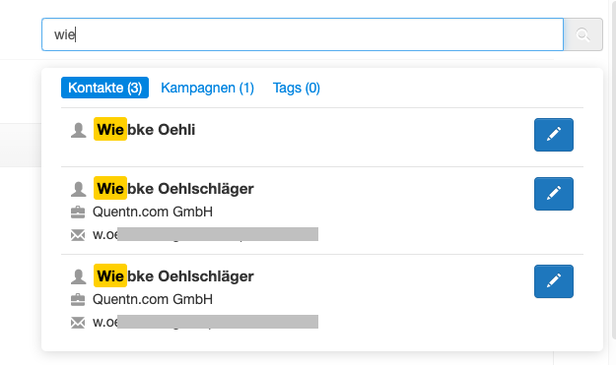The image size is (616, 365).
Task: Click briefcase icon in middle contact
Action: 78,213
